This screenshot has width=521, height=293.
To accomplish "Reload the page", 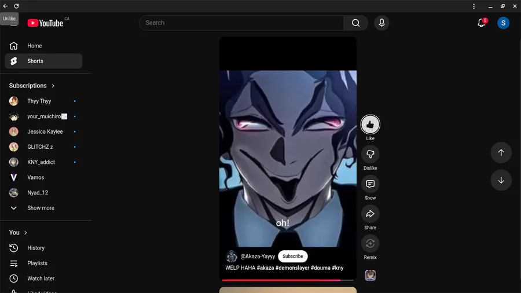I will (x=16, y=6).
